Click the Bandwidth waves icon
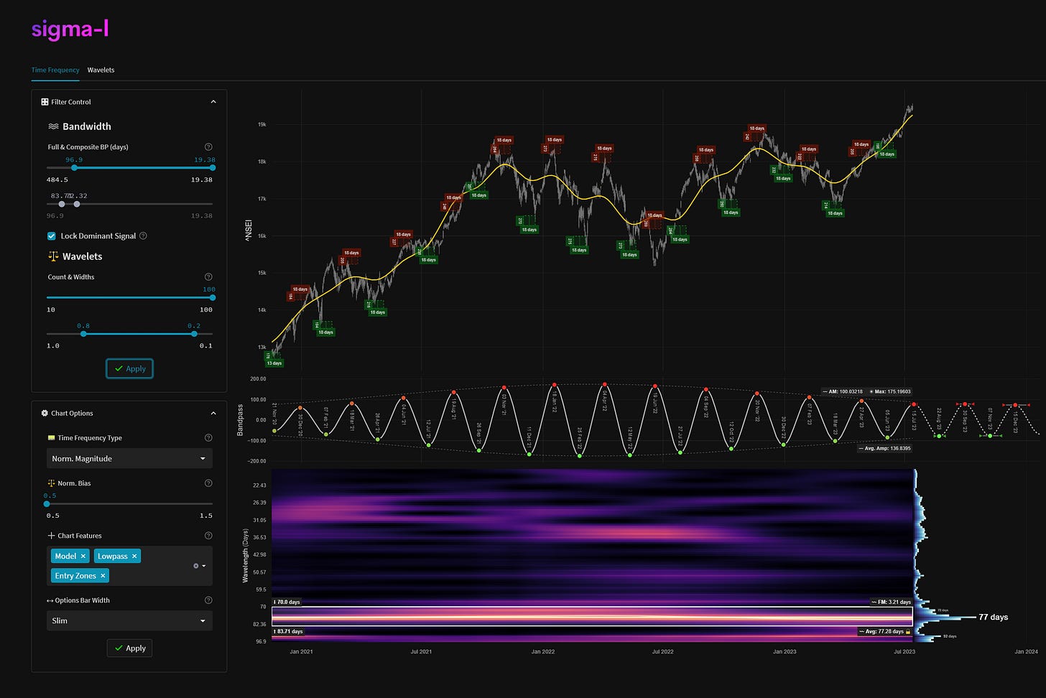1046x698 pixels. click(x=53, y=126)
